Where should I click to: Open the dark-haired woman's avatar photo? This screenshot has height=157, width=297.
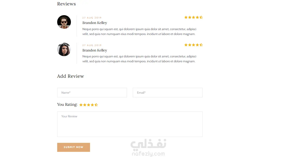coord(64,49)
